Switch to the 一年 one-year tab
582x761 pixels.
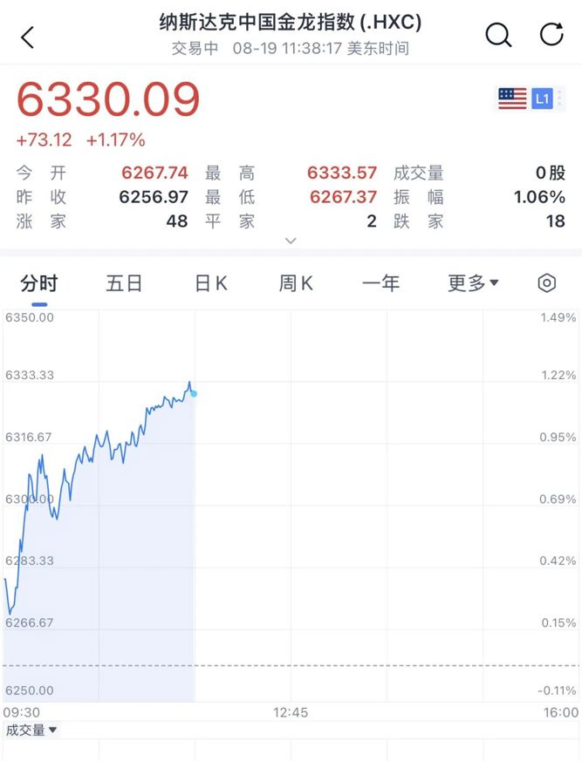pyautogui.click(x=381, y=283)
